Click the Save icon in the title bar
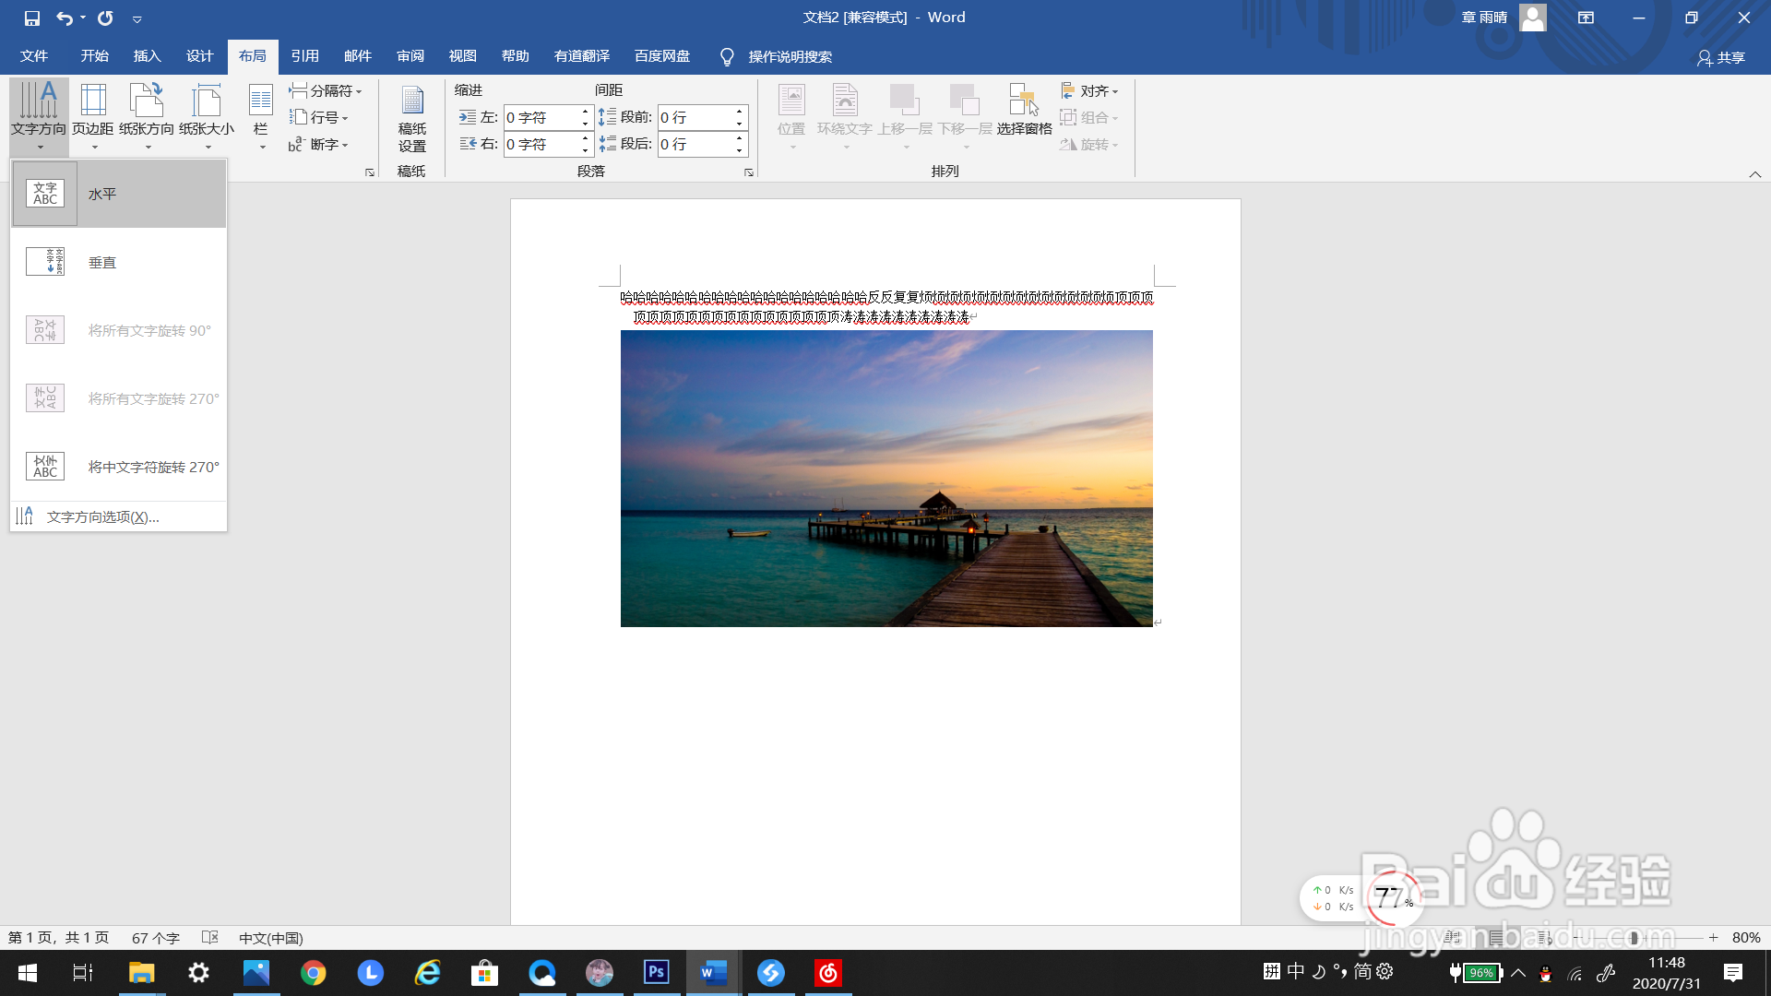Viewport: 1771px width, 996px height. pos(32,18)
